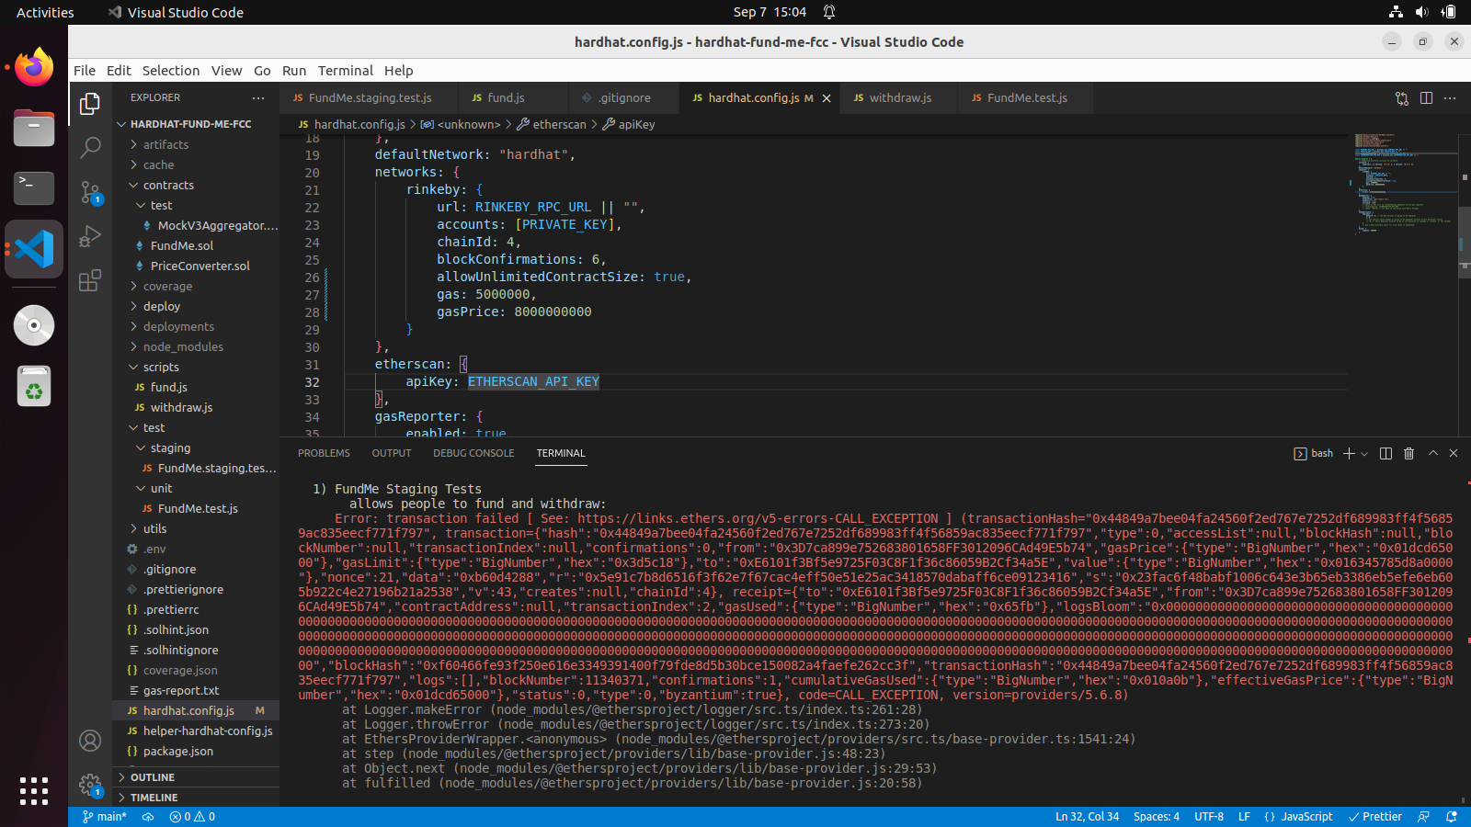Click the etherscan breadcrumb item
This screenshot has width=1471, height=827.
pyautogui.click(x=552, y=124)
